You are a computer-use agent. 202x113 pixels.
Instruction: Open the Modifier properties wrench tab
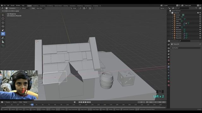point(169,67)
